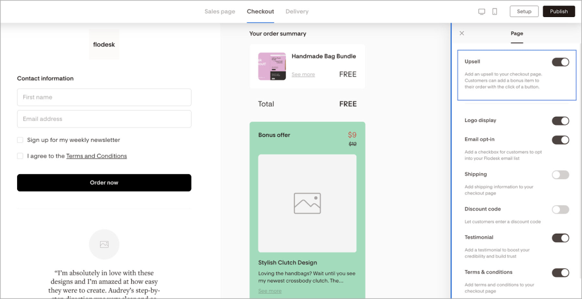
Task: Check the agree to Terms checkbox
Action: [20, 156]
